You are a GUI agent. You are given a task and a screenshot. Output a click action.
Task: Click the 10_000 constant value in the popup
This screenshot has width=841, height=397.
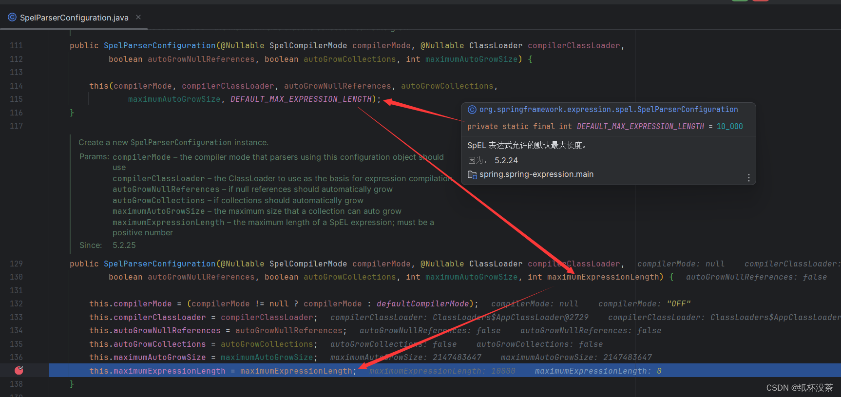(729, 127)
